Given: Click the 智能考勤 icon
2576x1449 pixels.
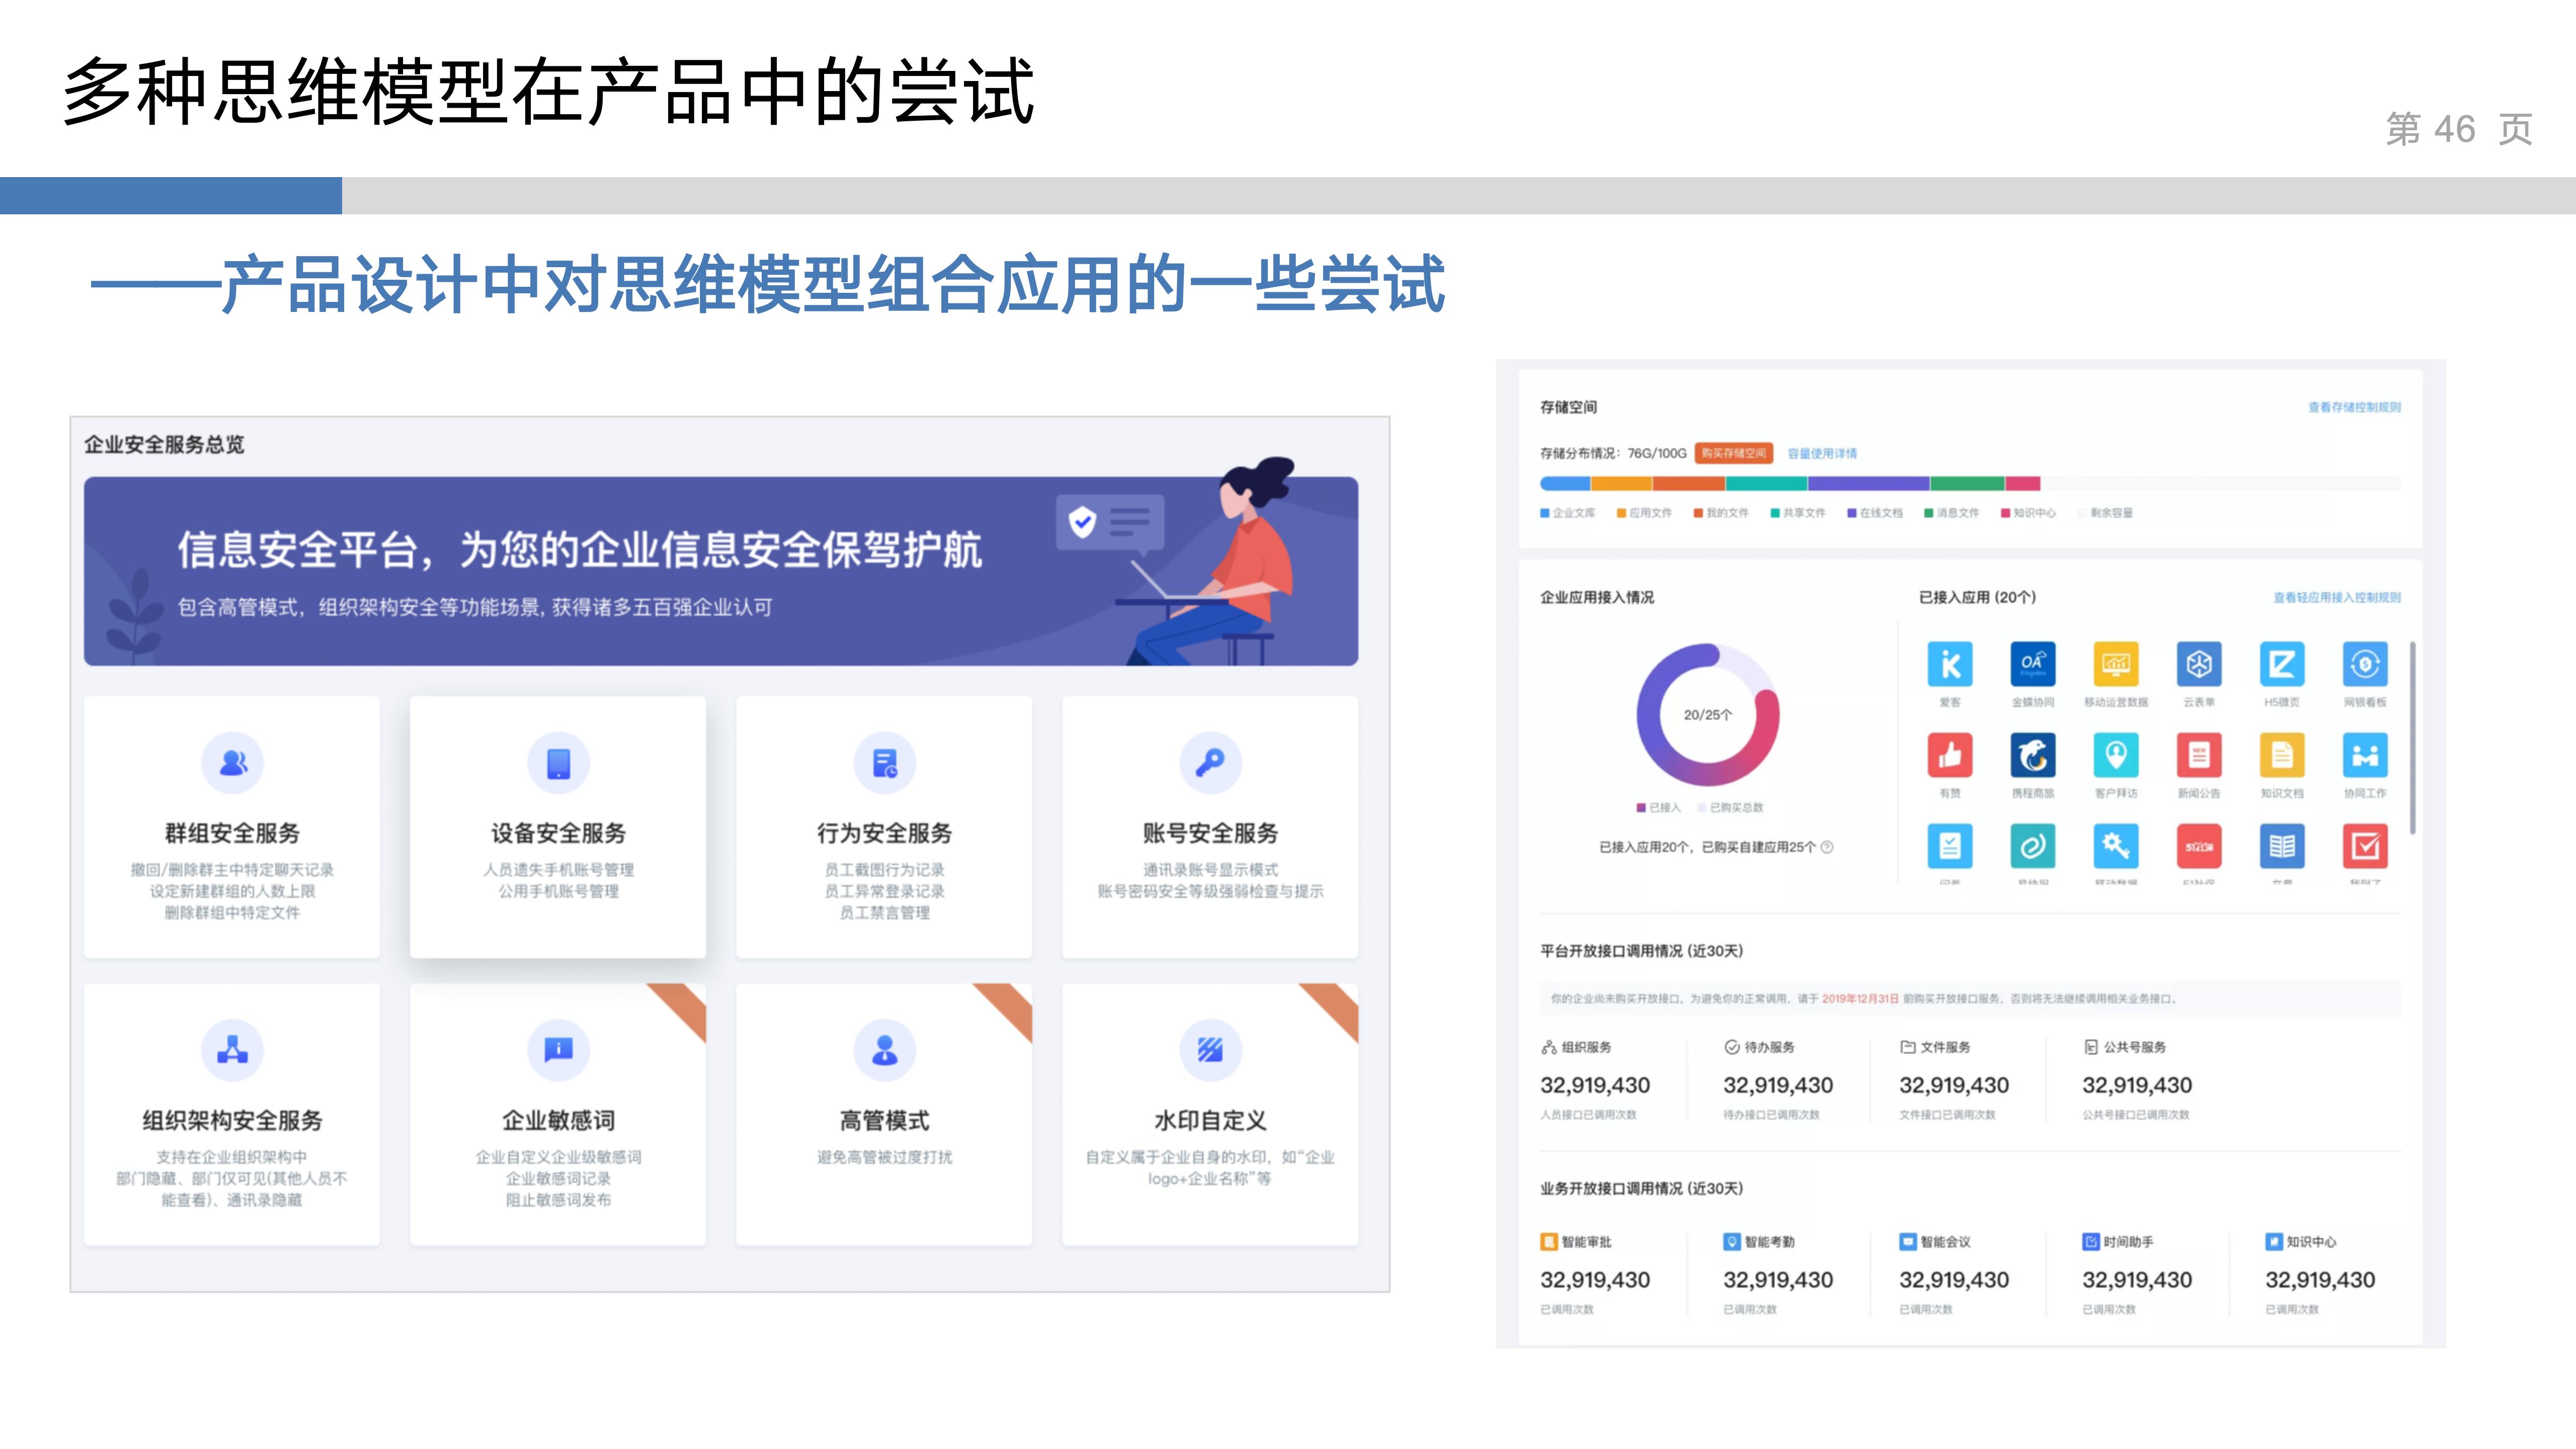Looking at the screenshot, I should 1732,1242.
